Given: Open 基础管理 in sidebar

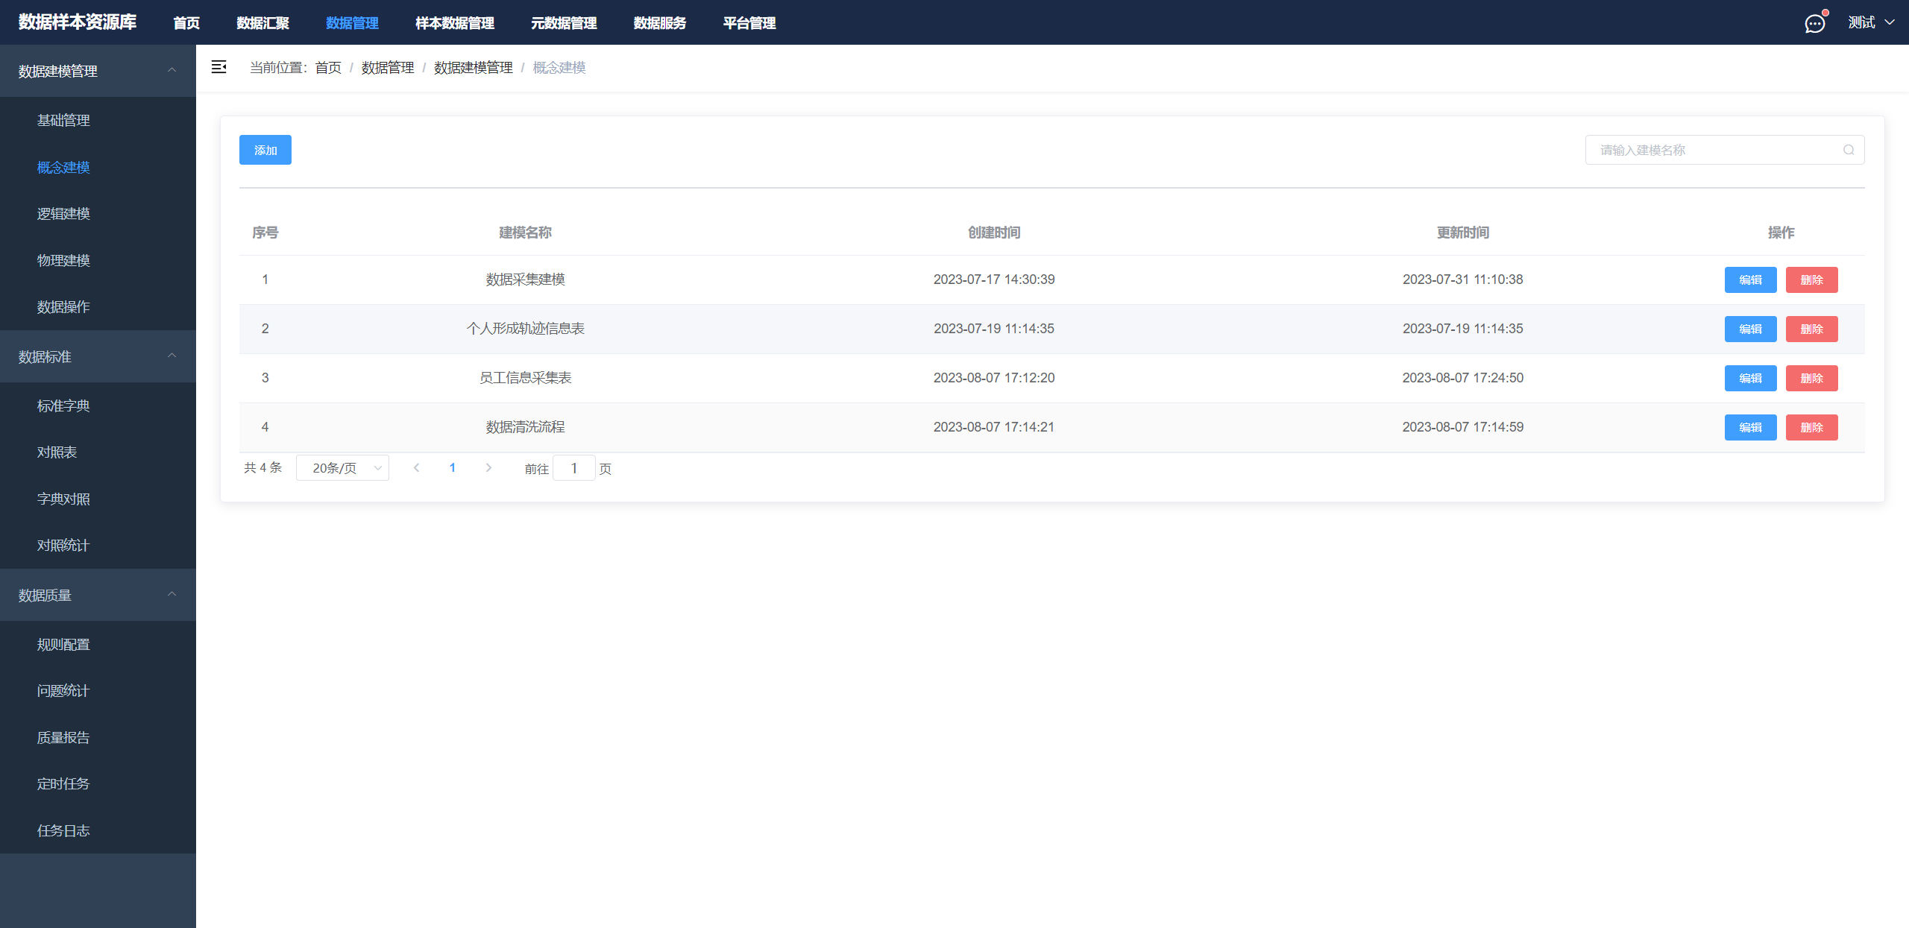Looking at the screenshot, I should click(x=98, y=120).
